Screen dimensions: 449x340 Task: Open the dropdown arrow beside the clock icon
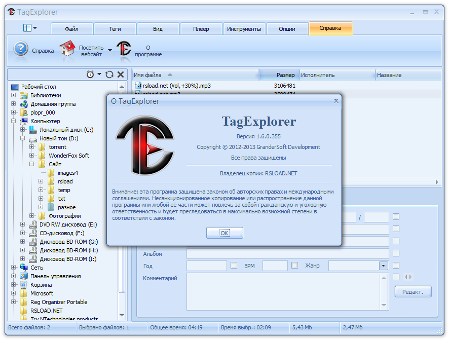(99, 74)
